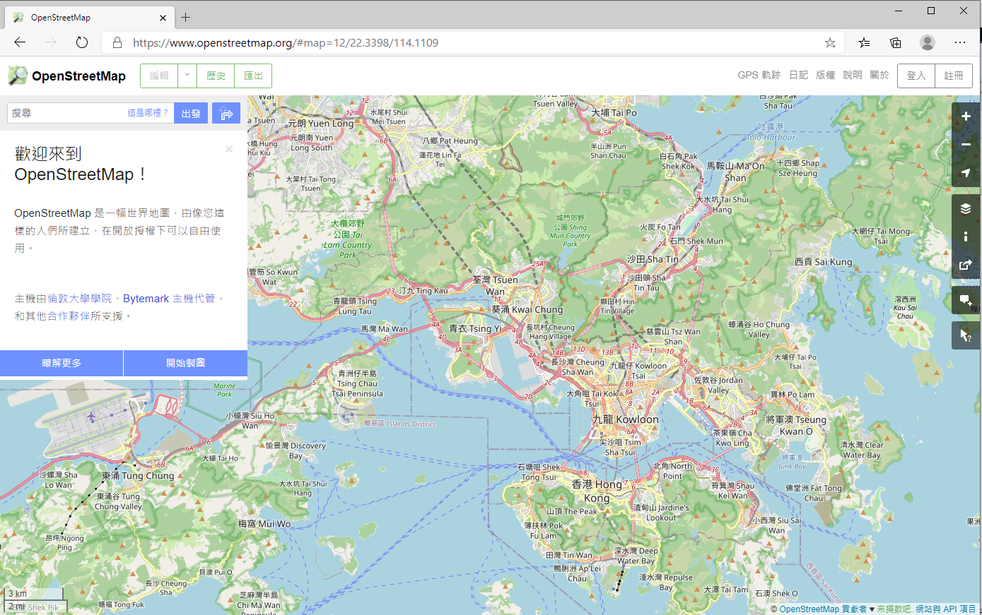982x615 pixels.
Task: Click the 沙田 Sha Tin map label
Action: pyautogui.click(x=653, y=259)
